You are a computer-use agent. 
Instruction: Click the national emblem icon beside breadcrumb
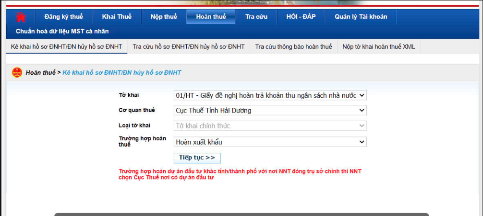pyautogui.click(x=17, y=73)
